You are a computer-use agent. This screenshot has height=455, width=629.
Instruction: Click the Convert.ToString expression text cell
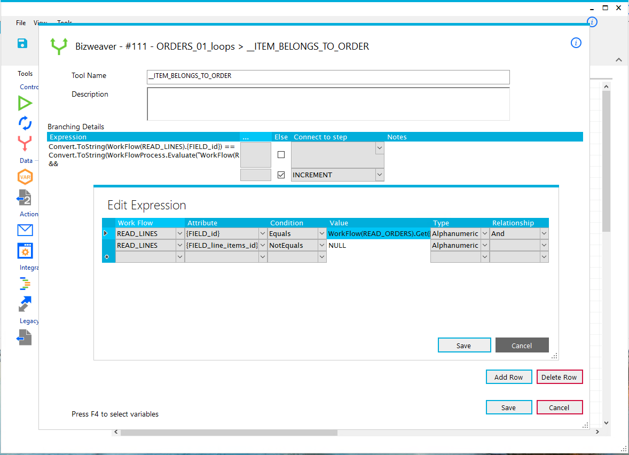click(144, 155)
